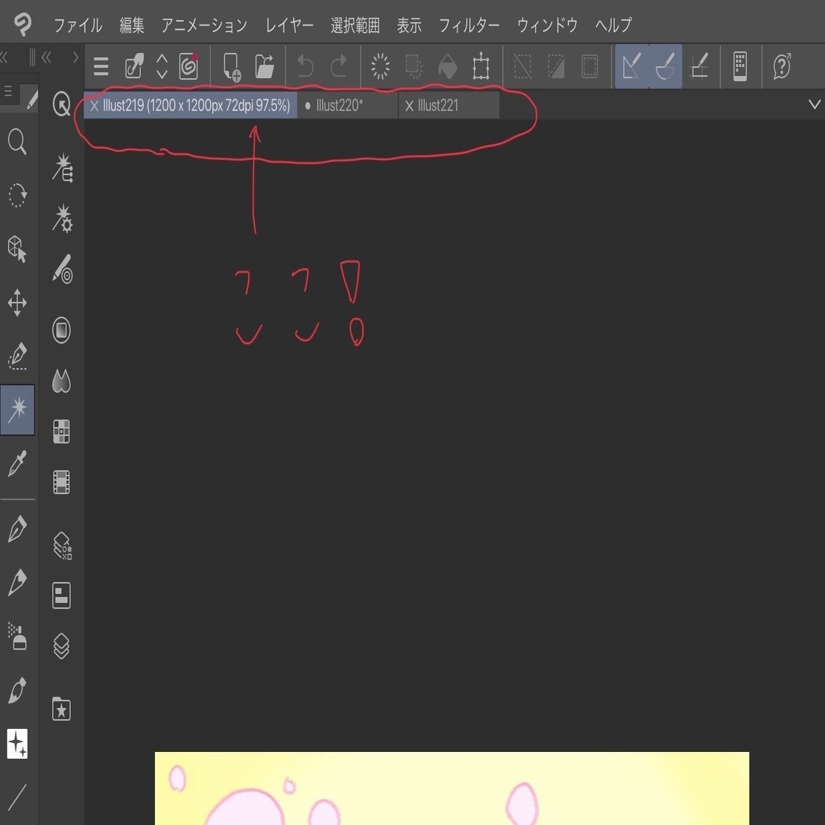Open the フィルター menu
The width and height of the screenshot is (825, 825).
coord(469,25)
